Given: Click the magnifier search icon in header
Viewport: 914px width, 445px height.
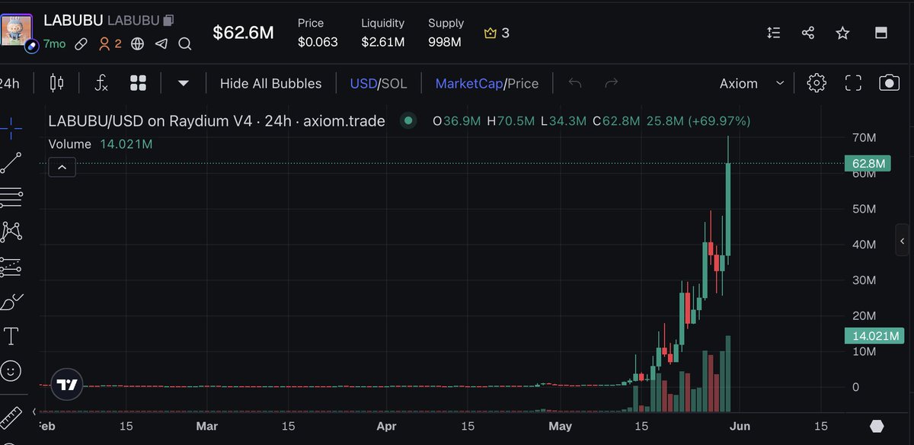Looking at the screenshot, I should pos(185,44).
